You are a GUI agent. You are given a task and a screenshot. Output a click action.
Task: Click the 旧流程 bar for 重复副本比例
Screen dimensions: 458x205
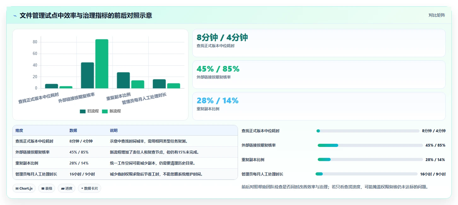(x=123, y=80)
